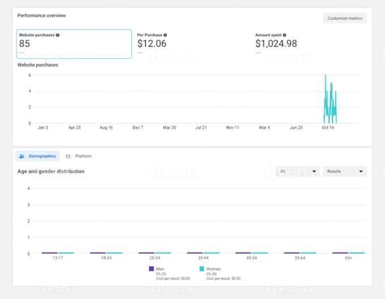The image size is (385, 299).
Task: Click the 25-34 age group bar
Action: click(155, 253)
